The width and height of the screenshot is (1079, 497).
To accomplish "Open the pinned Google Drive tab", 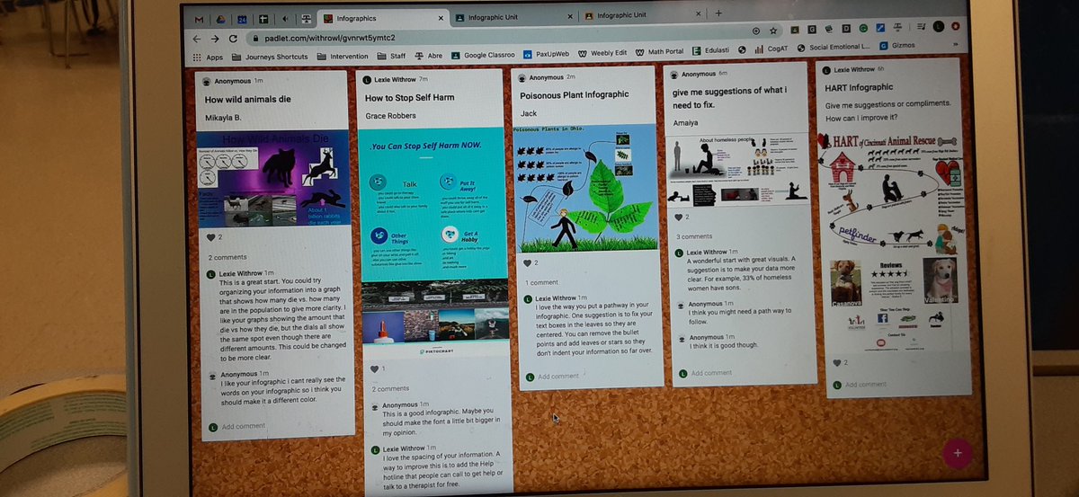I will pos(221,18).
